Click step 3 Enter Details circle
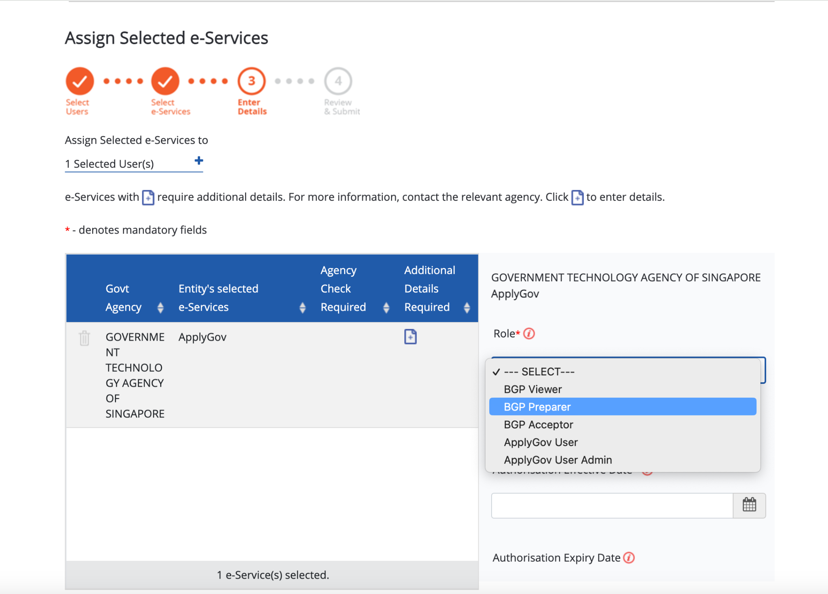The image size is (828, 594). (x=251, y=81)
